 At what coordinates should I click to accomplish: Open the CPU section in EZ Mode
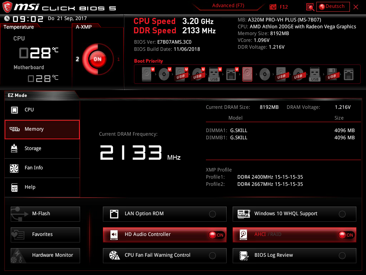click(42, 110)
